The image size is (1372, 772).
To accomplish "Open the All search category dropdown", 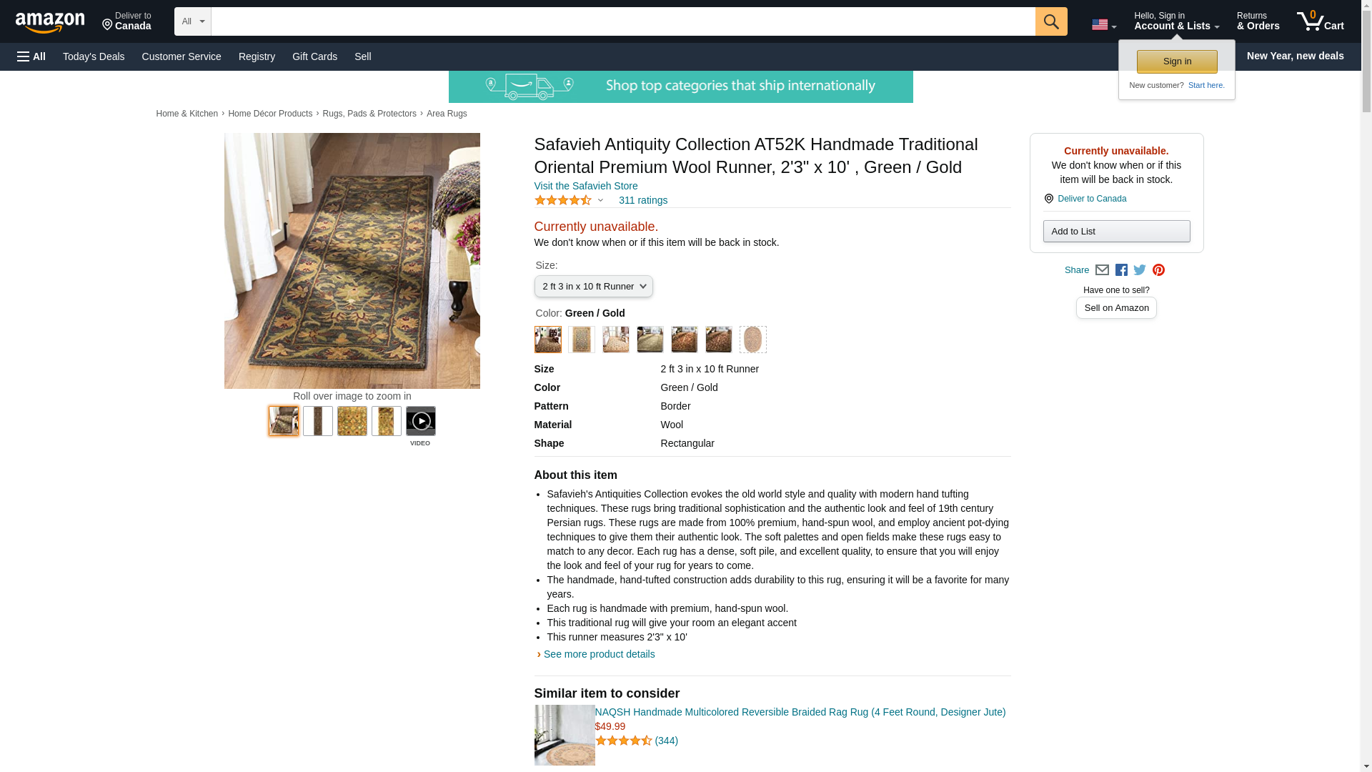I will pos(192,21).
